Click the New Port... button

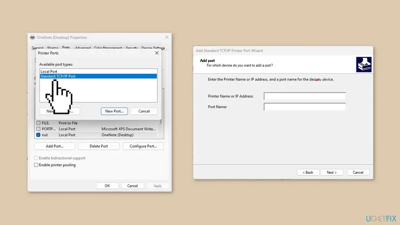(114, 111)
